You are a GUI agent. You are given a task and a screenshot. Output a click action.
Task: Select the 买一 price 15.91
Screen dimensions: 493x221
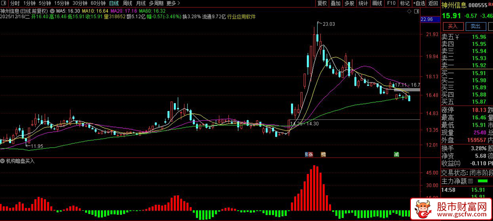479,73
